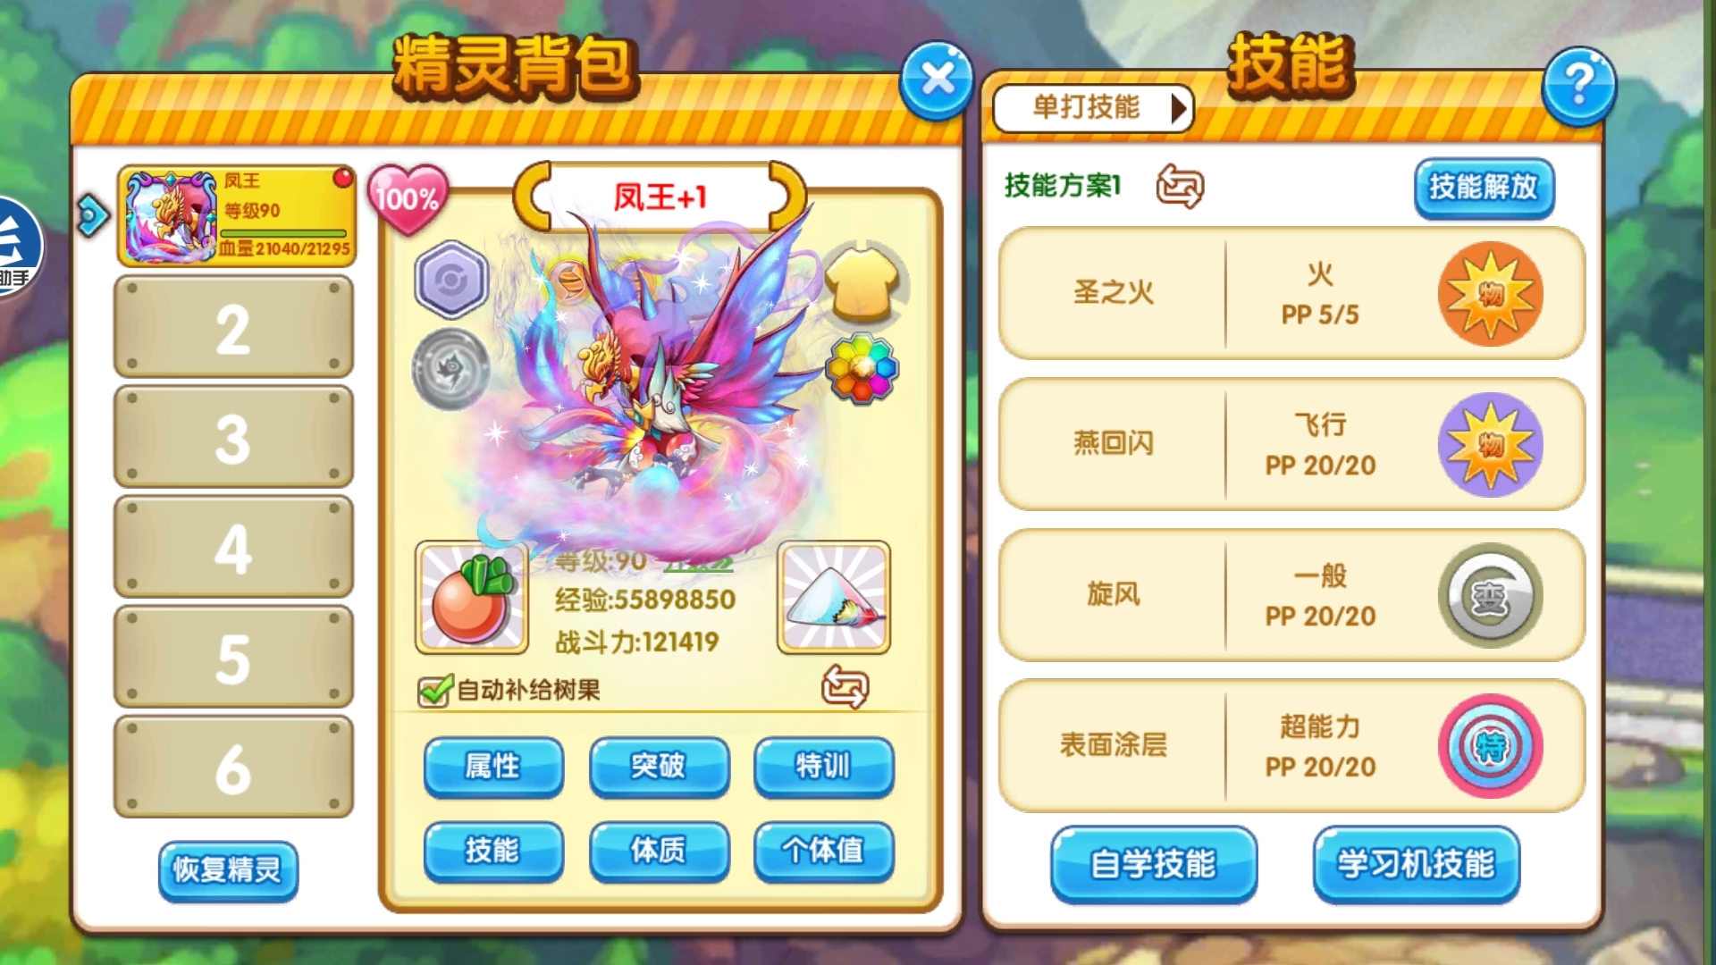This screenshot has width=1716, height=965.
Task: Open the 突破 breakthrough tab
Action: (659, 767)
